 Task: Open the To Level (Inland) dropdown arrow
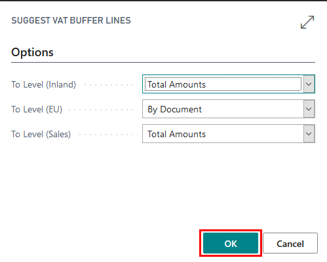tap(309, 84)
